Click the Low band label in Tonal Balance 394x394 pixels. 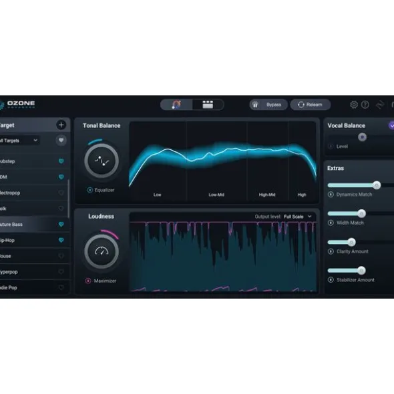pos(157,195)
